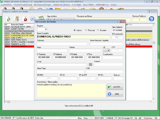The width and height of the screenshot is (160, 120).
Task: Open the AJUDA menu
Action: coord(113,5)
